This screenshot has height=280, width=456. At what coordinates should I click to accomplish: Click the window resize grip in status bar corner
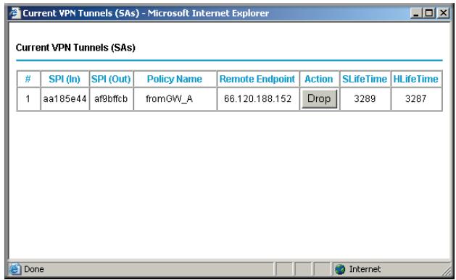[447, 271]
